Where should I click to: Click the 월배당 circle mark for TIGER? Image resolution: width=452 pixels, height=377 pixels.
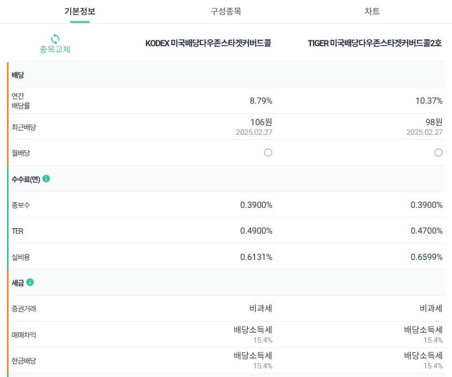(x=439, y=153)
